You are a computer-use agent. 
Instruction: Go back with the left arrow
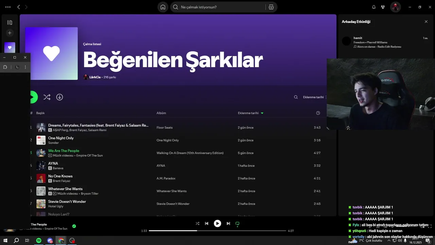pyautogui.click(x=18, y=7)
